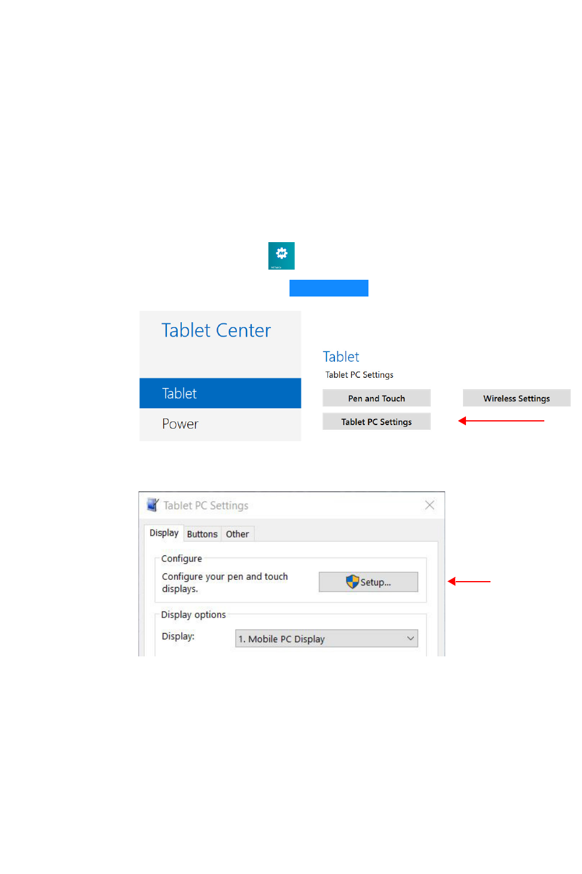Select Tablet in the Tablet Center sidebar

(x=220, y=393)
